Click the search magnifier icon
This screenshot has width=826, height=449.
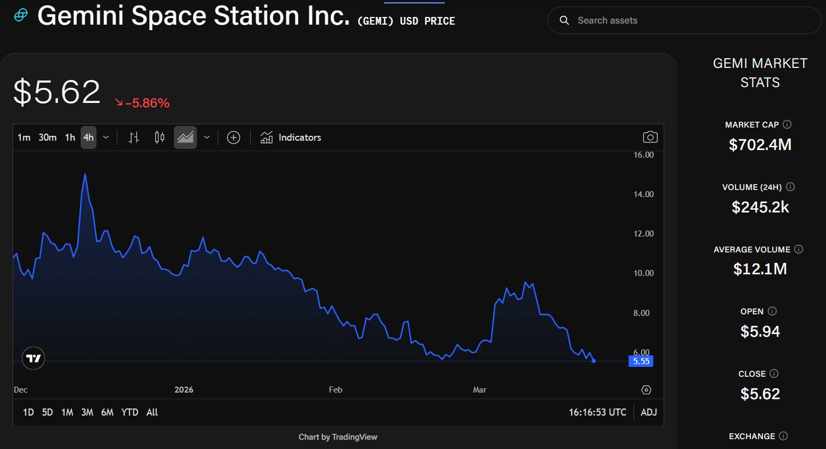point(564,20)
